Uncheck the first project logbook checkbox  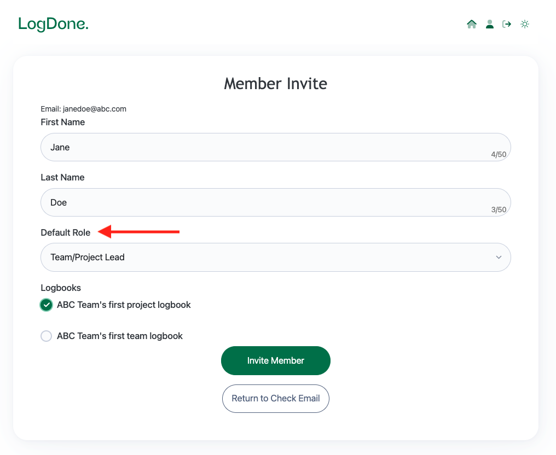pyautogui.click(x=47, y=305)
